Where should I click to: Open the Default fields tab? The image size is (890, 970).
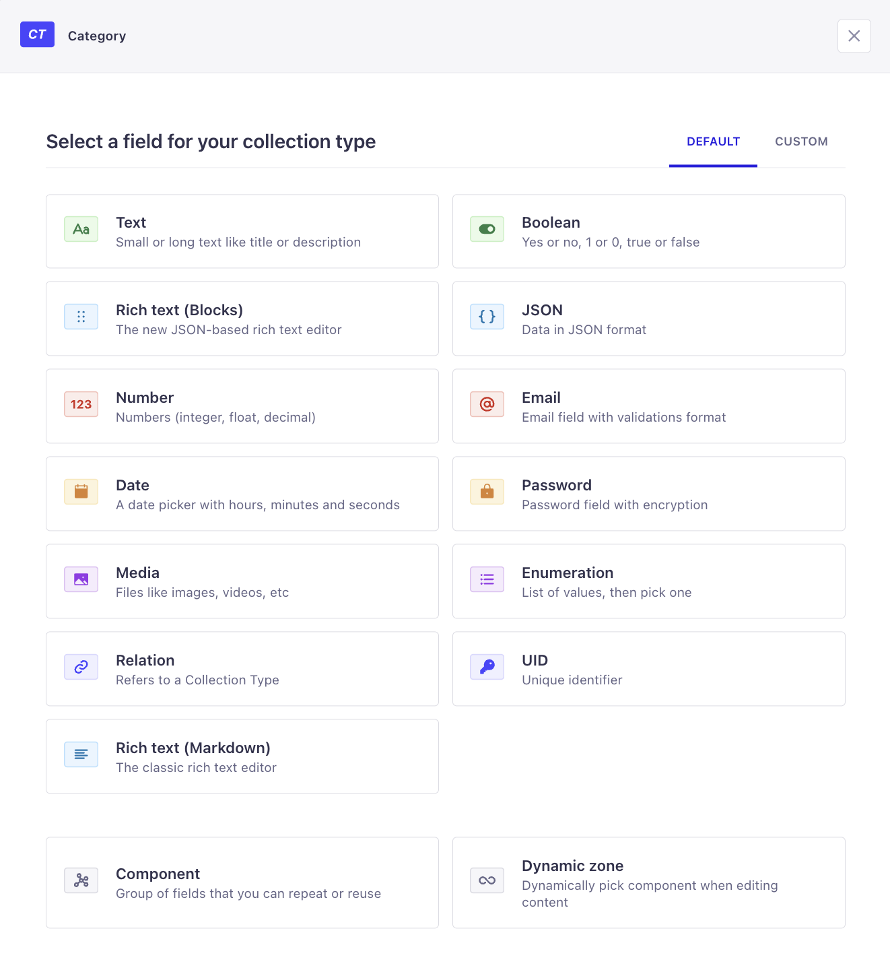point(713,141)
